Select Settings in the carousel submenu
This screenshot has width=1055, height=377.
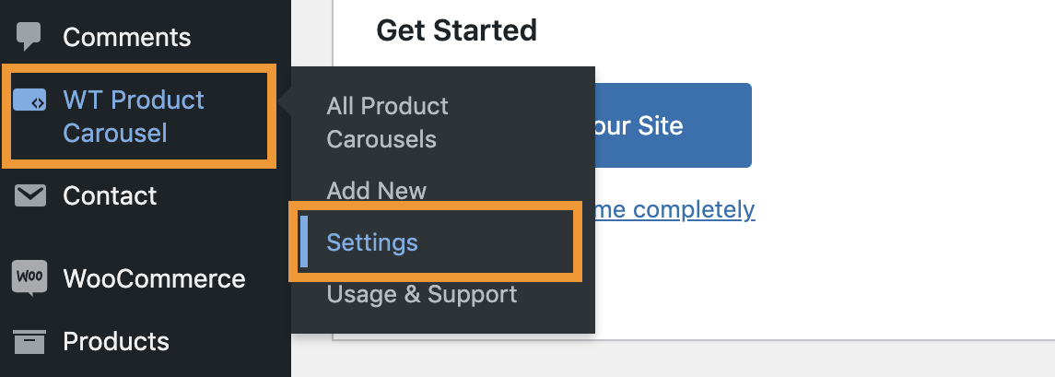pos(372,242)
